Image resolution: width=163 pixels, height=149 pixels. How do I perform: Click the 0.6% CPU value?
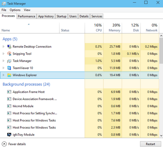pyautogui.click(x=98, y=75)
